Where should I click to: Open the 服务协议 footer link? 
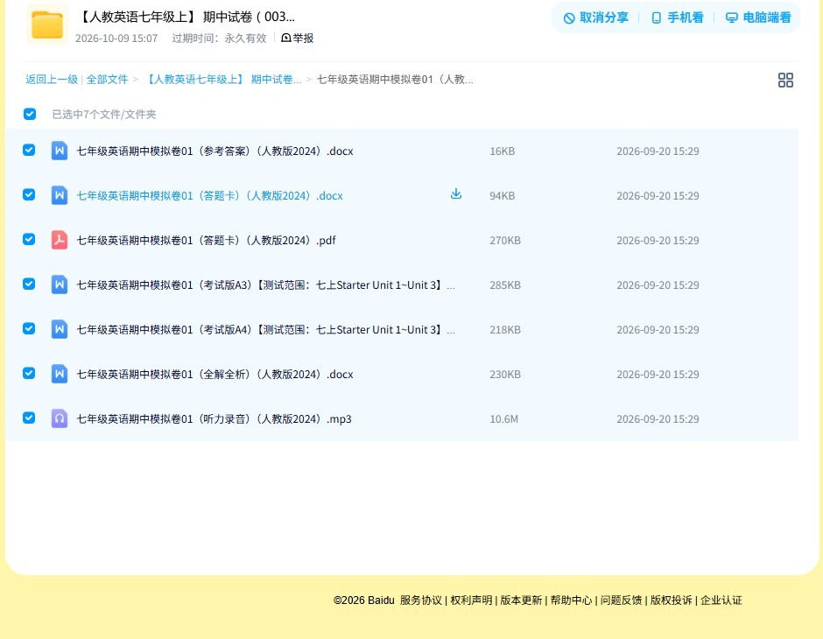click(421, 600)
